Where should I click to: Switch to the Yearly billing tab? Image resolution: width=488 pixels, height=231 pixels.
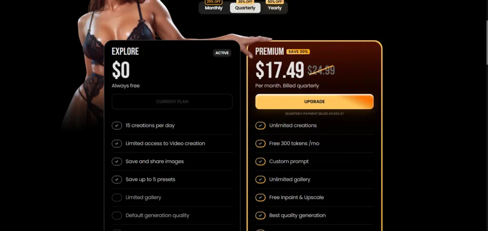(274, 8)
